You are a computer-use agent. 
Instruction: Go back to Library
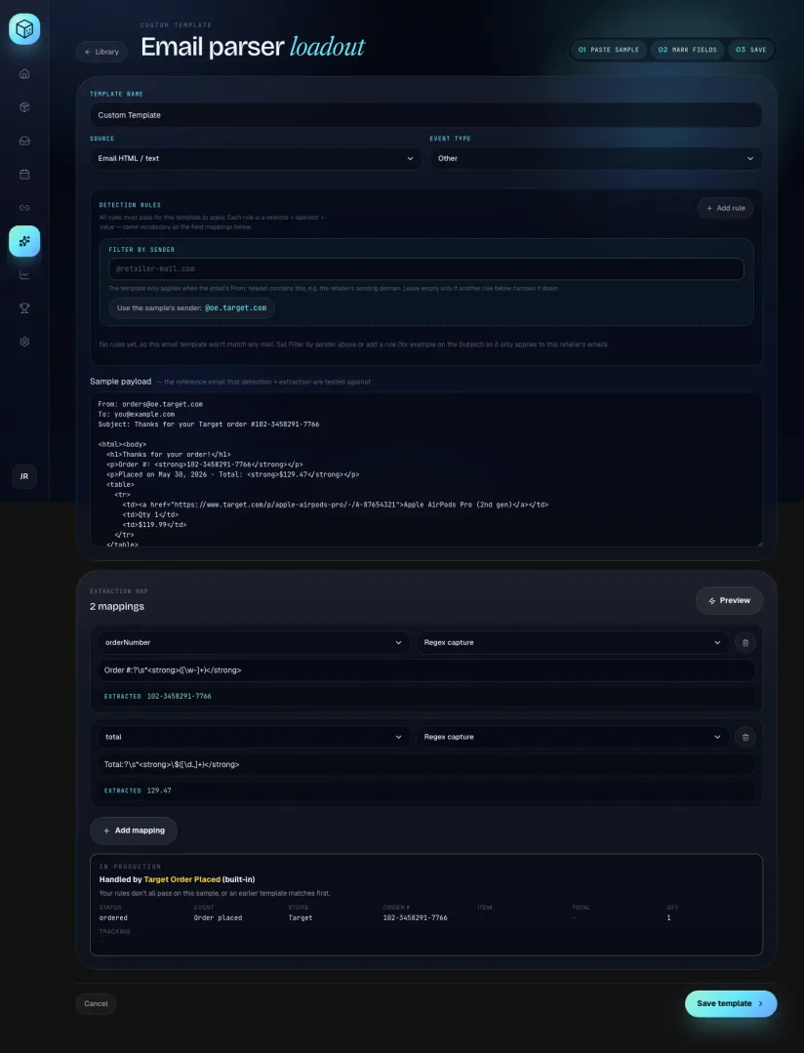click(x=101, y=52)
